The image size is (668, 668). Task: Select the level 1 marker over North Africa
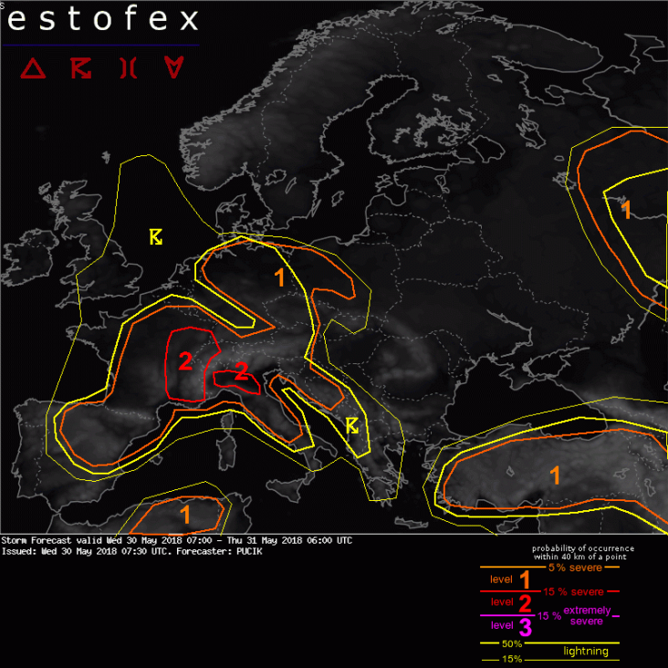point(184,515)
